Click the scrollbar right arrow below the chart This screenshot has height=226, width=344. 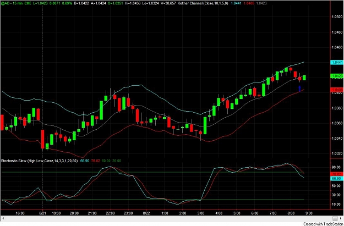click(342, 218)
